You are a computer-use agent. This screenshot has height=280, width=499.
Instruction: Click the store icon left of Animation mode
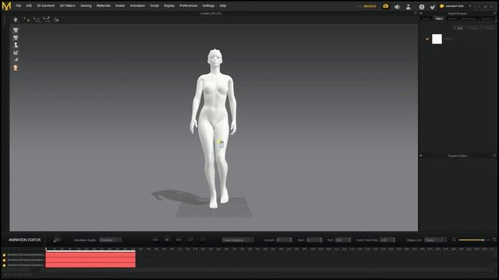click(x=433, y=7)
